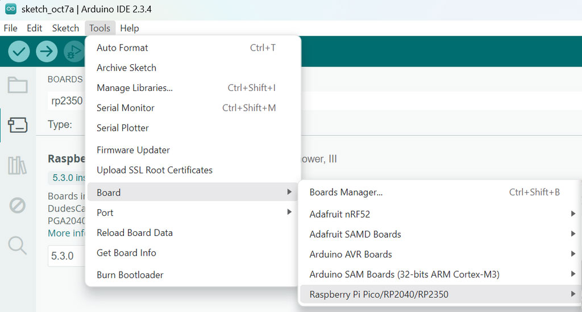The image size is (582, 312).
Task: Open Manage Libraries... menu entry
Action: point(193,88)
